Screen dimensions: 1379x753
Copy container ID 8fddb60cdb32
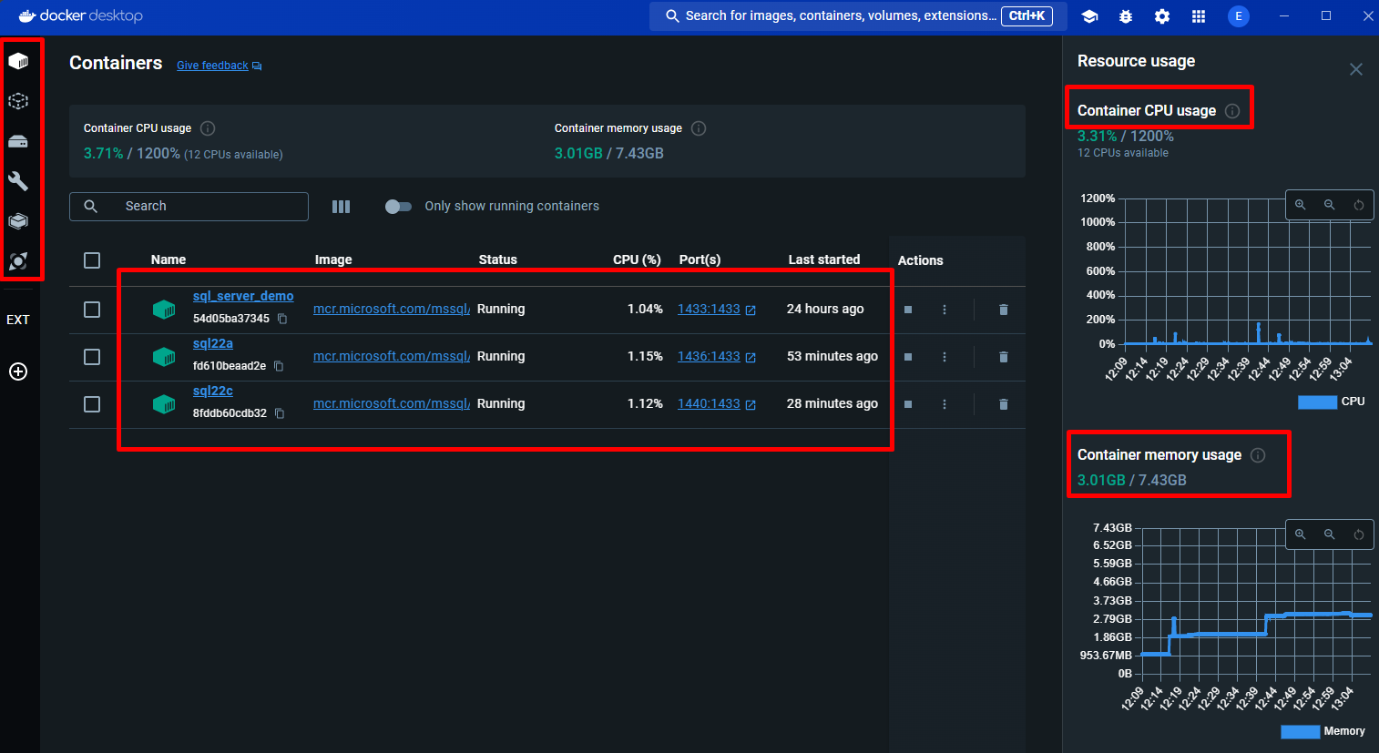280,413
